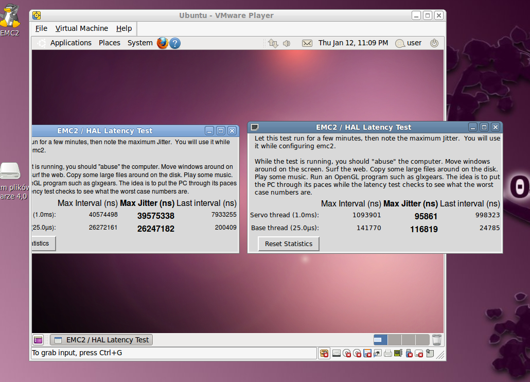
Task: Click the floppy drive device icon
Action: [x=367, y=353]
